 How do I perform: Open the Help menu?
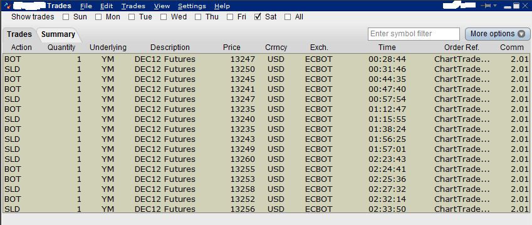(x=222, y=6)
